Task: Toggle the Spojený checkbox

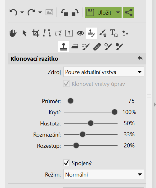Action: [66, 163]
